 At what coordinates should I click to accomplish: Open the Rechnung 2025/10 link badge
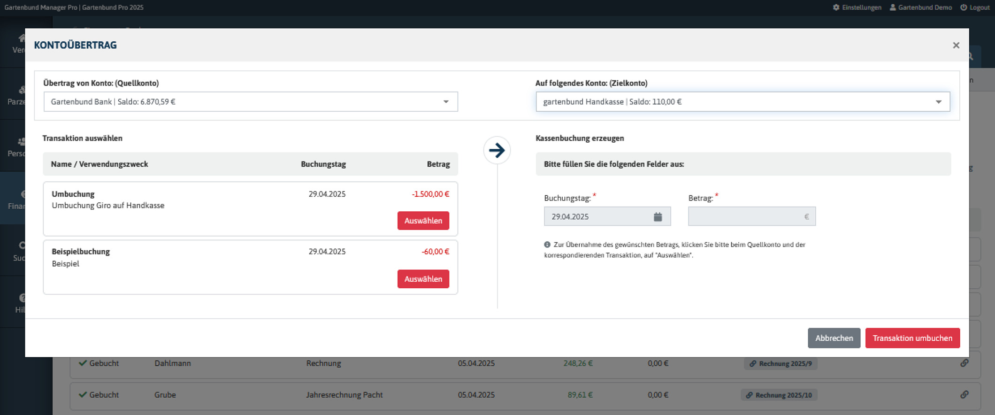pyautogui.click(x=779, y=395)
